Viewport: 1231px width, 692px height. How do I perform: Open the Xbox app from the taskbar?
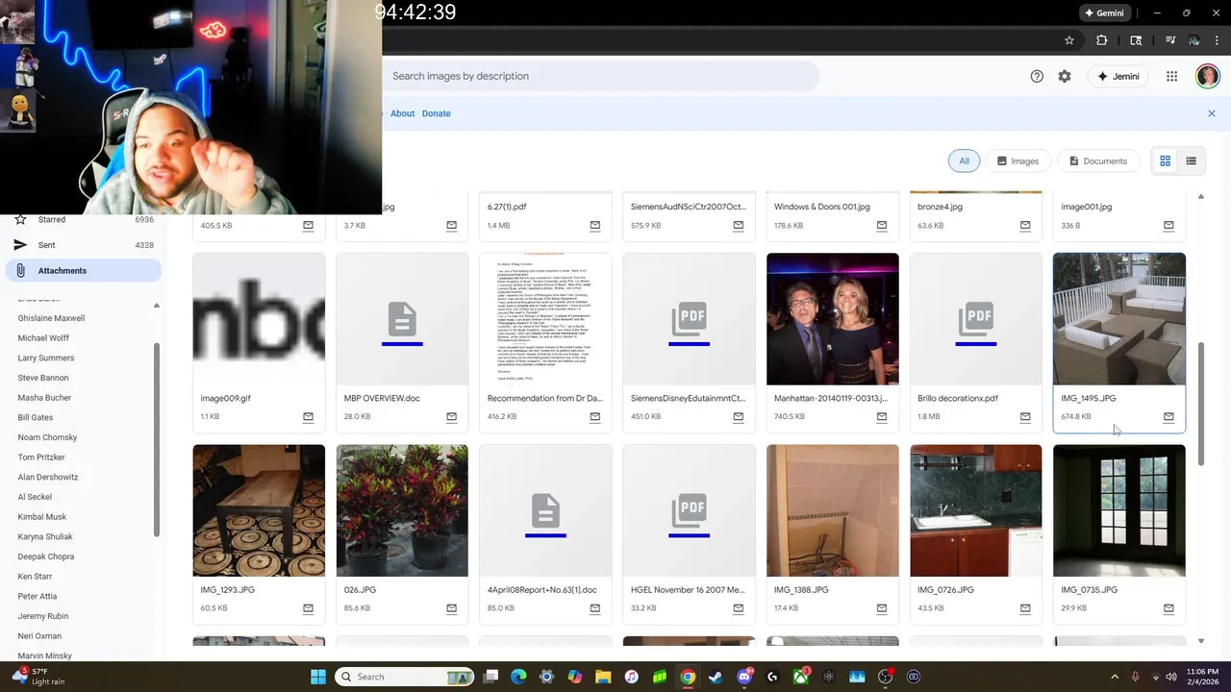[801, 677]
